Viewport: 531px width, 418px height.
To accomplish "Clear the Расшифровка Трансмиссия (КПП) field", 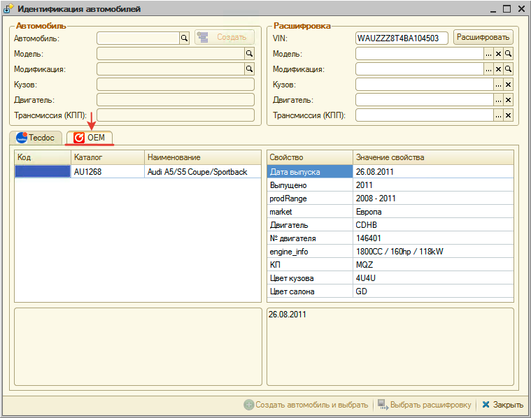I will (x=509, y=115).
